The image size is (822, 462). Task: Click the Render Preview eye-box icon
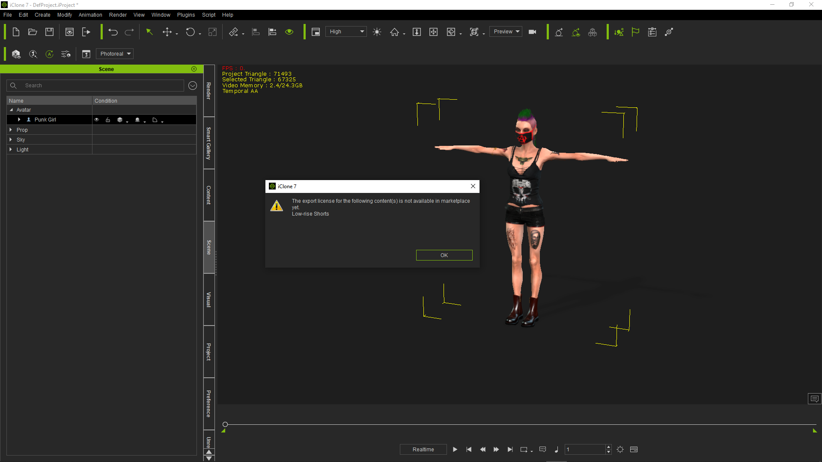click(69, 32)
